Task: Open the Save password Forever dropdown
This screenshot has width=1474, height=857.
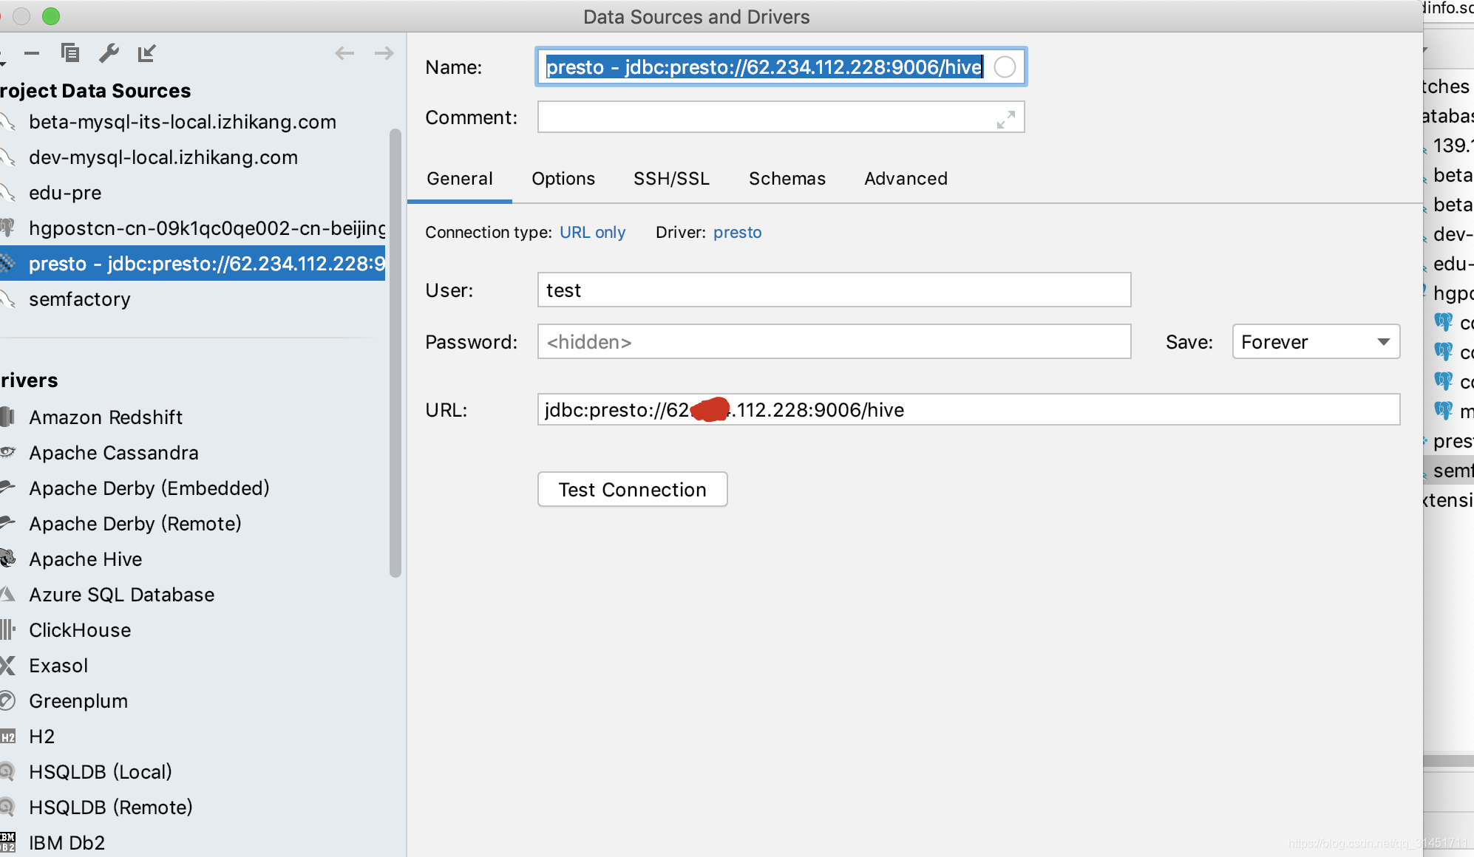Action: point(1316,342)
